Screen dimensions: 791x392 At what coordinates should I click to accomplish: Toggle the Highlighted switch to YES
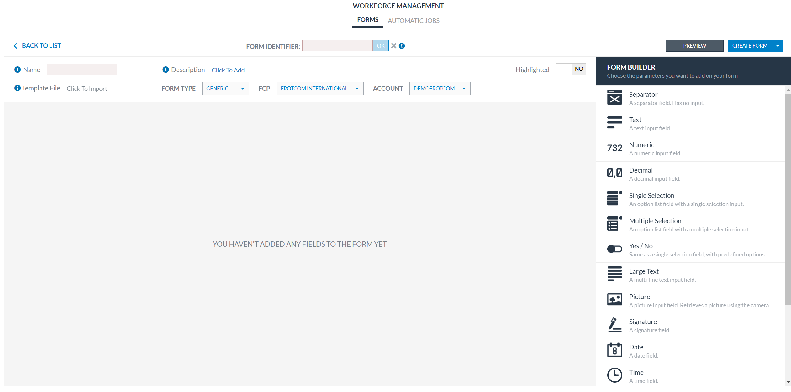click(571, 69)
